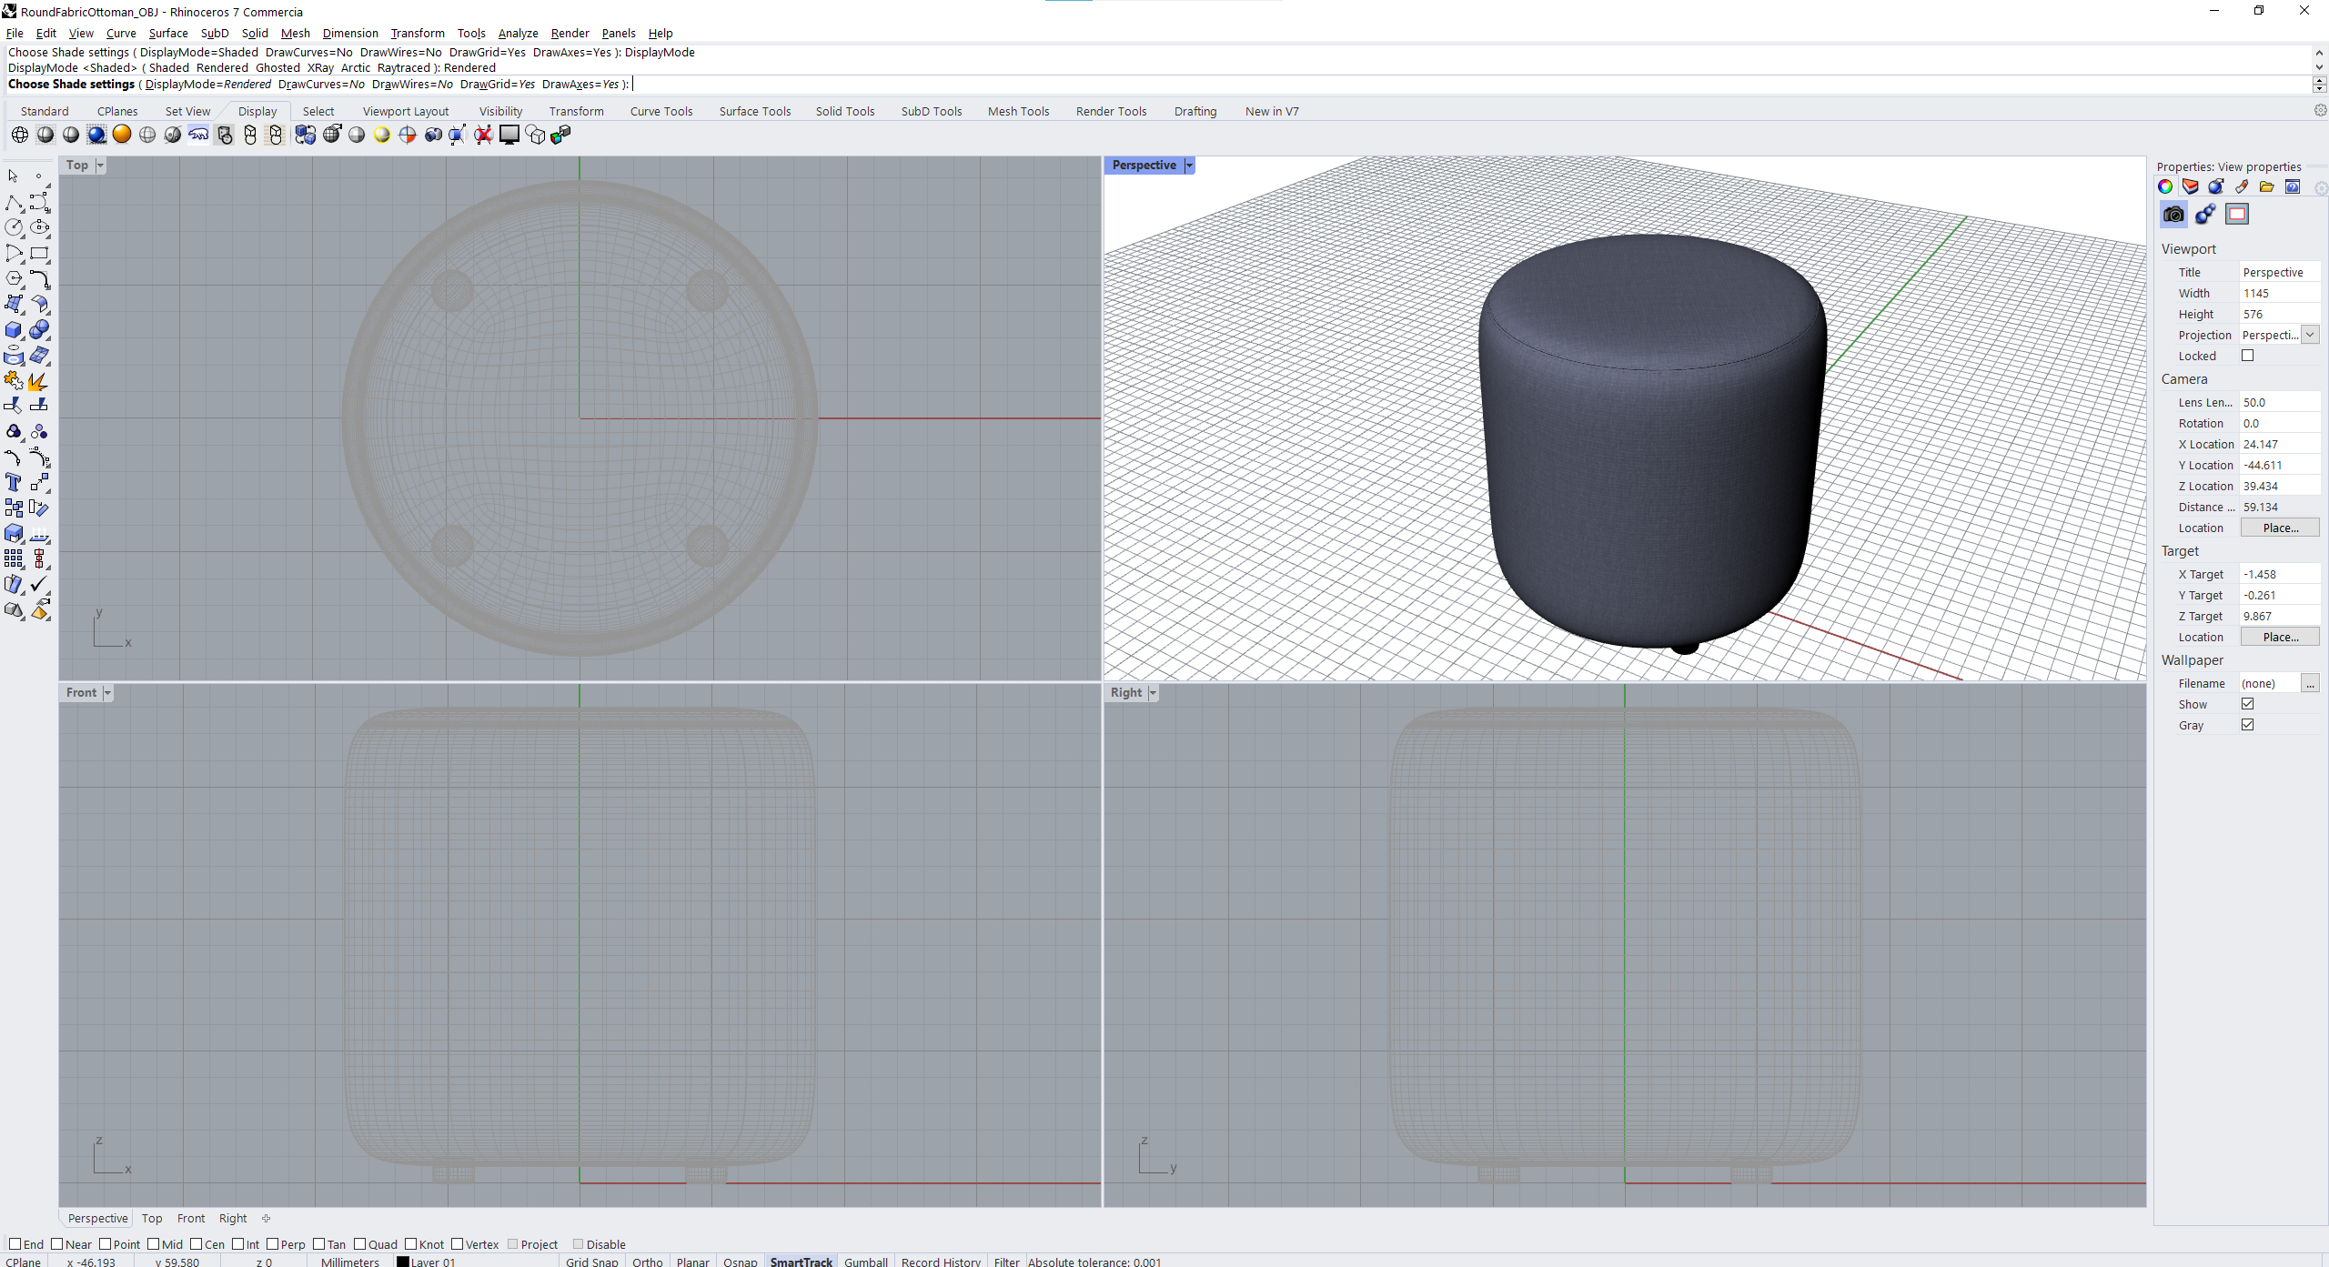Viewport: 2329px width, 1267px height.
Task: Switch to the Mesh Tools toolbar tab
Action: click(1018, 111)
